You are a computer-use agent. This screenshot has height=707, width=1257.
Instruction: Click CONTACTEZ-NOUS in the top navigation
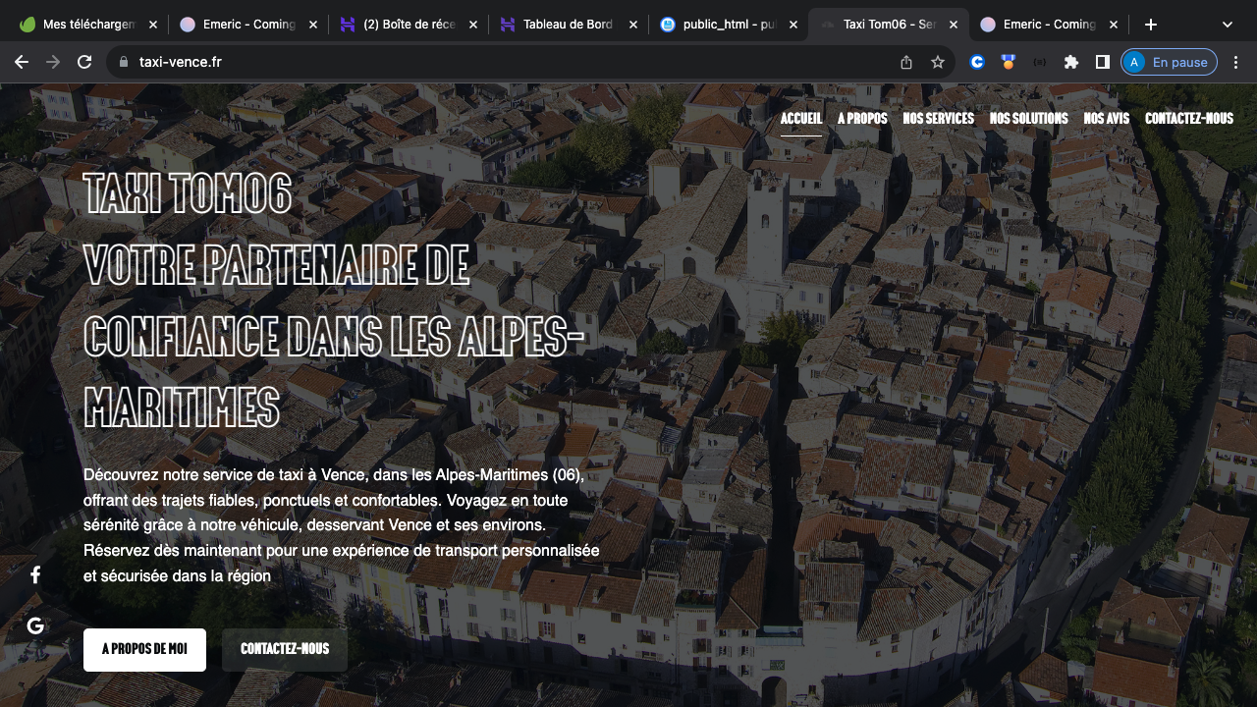coord(1189,119)
